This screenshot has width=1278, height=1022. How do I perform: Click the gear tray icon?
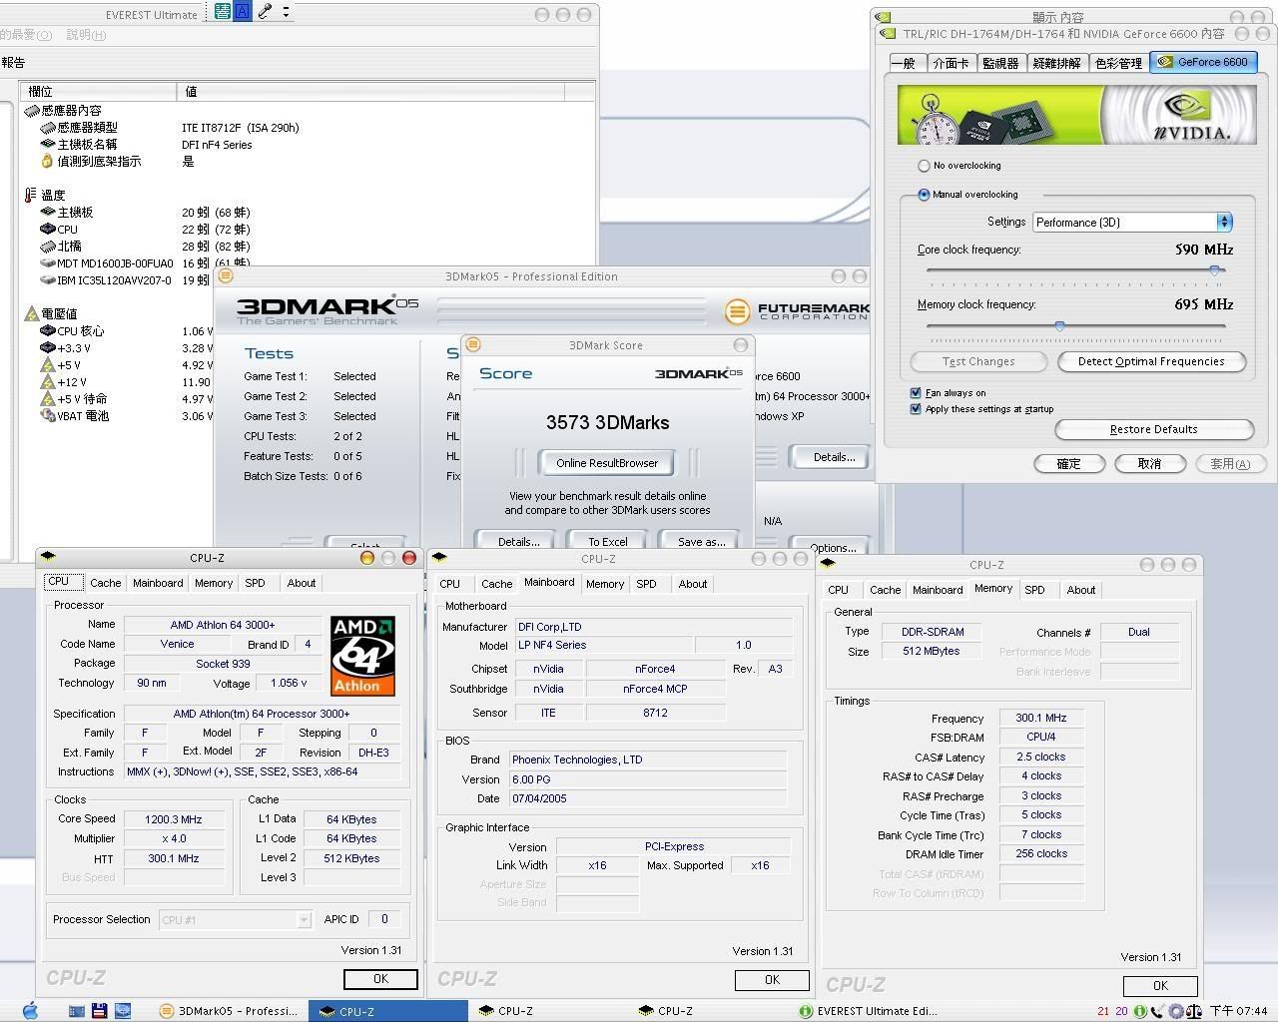click(1176, 1011)
